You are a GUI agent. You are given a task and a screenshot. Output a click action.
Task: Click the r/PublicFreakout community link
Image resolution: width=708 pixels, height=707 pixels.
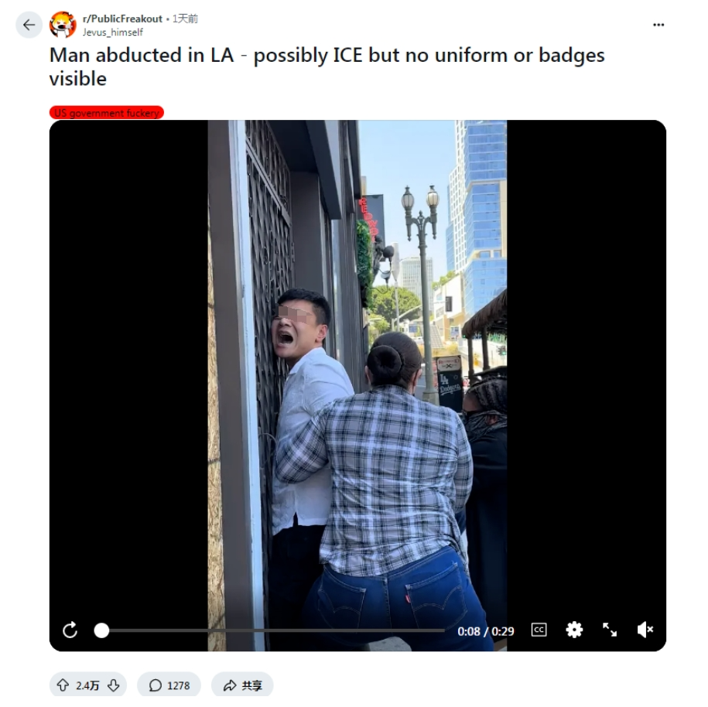coord(122,19)
